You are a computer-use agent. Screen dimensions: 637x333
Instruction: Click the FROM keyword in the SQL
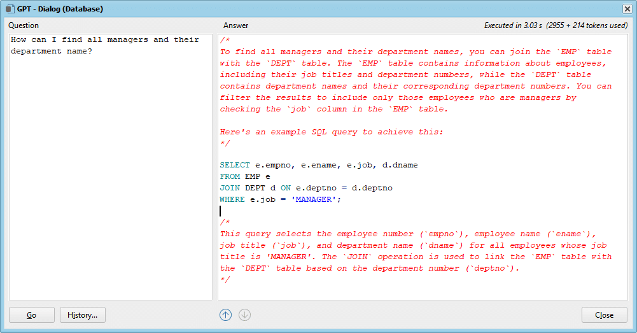click(230, 176)
